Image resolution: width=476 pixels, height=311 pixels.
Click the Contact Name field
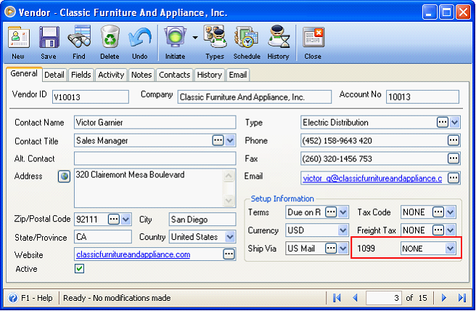click(155, 122)
